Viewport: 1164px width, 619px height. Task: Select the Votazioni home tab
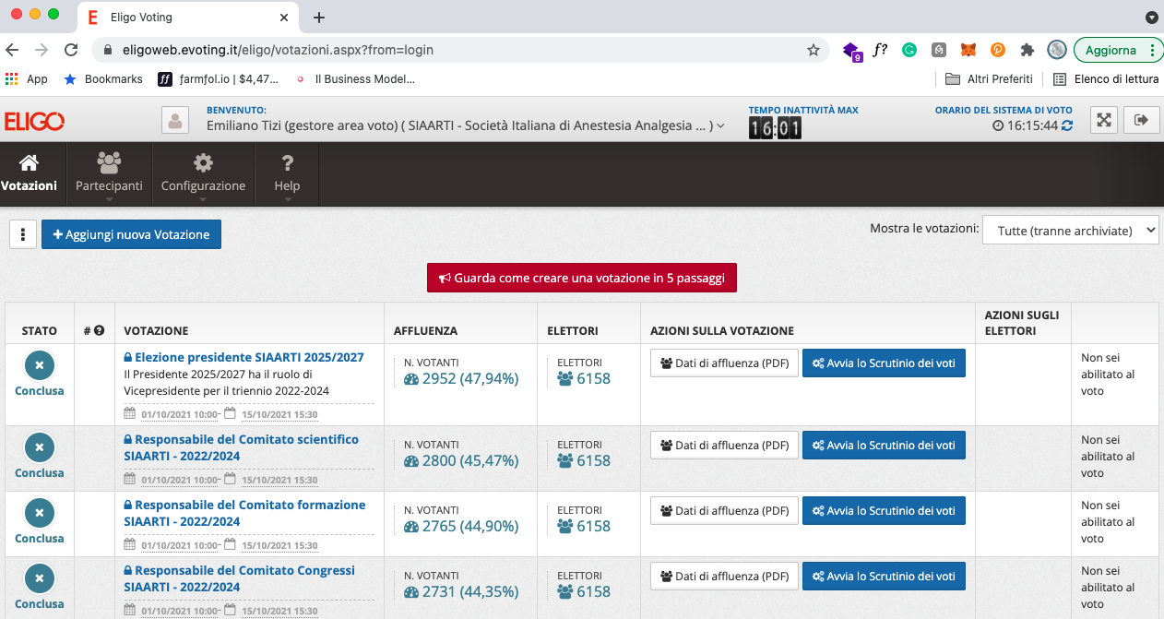pos(30,174)
